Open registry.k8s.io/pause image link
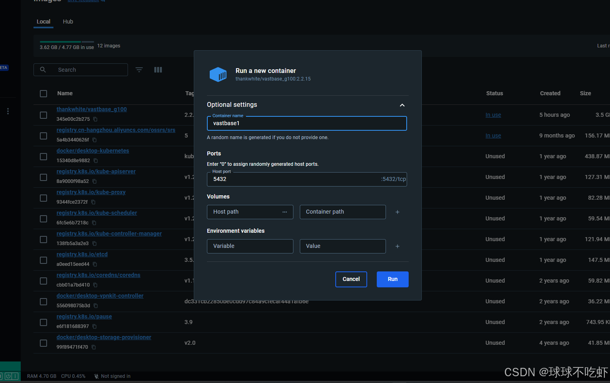This screenshot has width=610, height=383. (x=84, y=316)
